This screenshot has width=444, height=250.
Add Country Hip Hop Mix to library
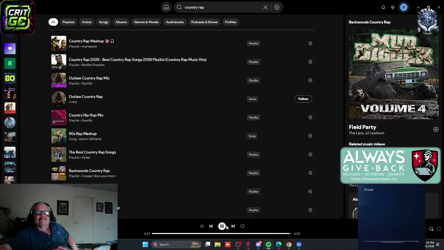(310, 117)
